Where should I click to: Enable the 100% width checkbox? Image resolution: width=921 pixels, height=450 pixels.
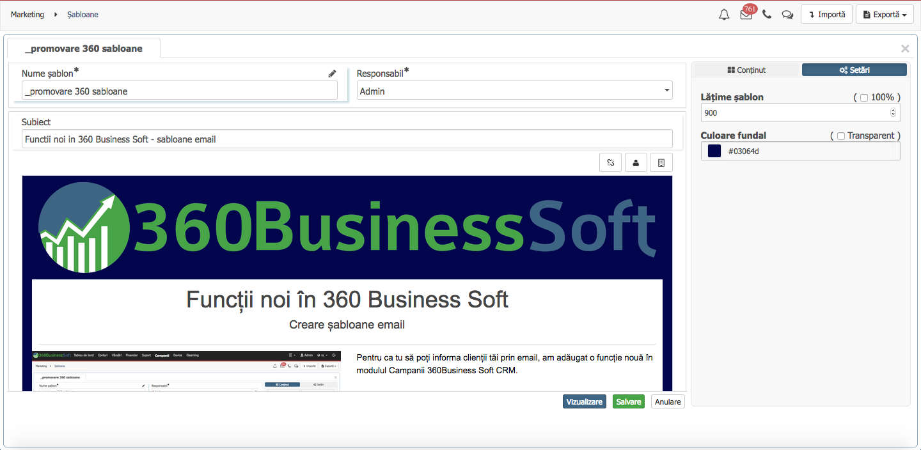tap(864, 98)
